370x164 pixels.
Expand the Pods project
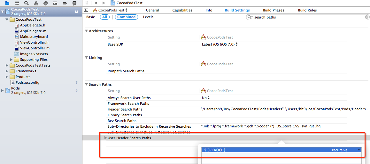click(2, 90)
